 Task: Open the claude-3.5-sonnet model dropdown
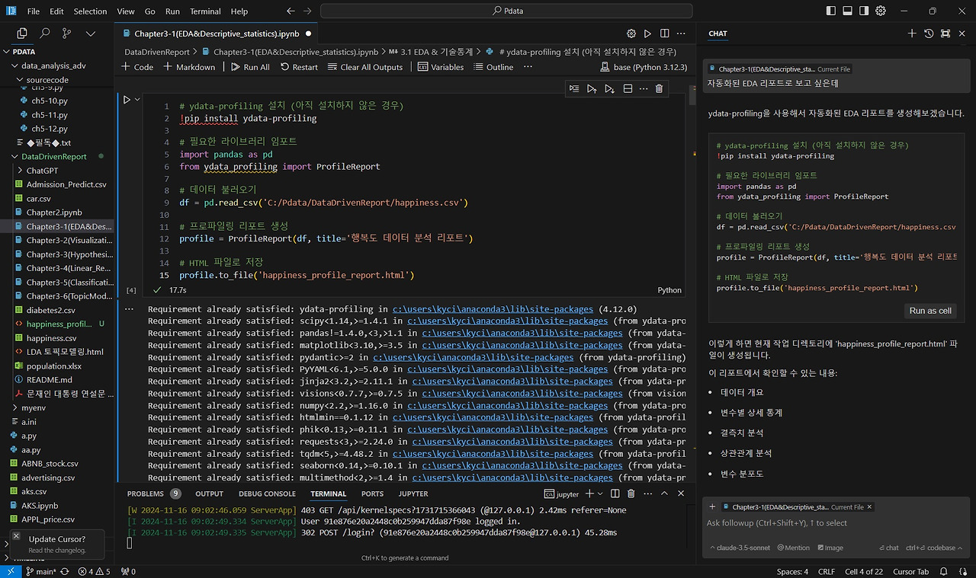pyautogui.click(x=740, y=548)
